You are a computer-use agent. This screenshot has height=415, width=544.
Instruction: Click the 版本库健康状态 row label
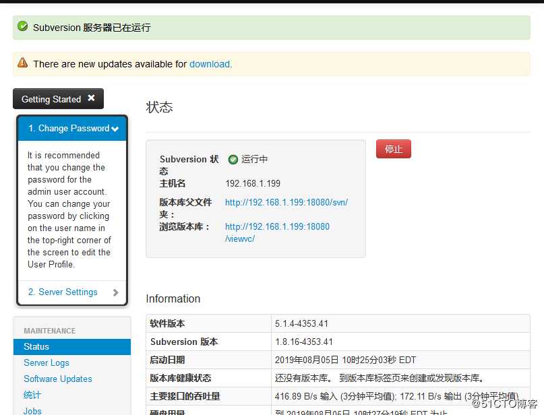(181, 378)
